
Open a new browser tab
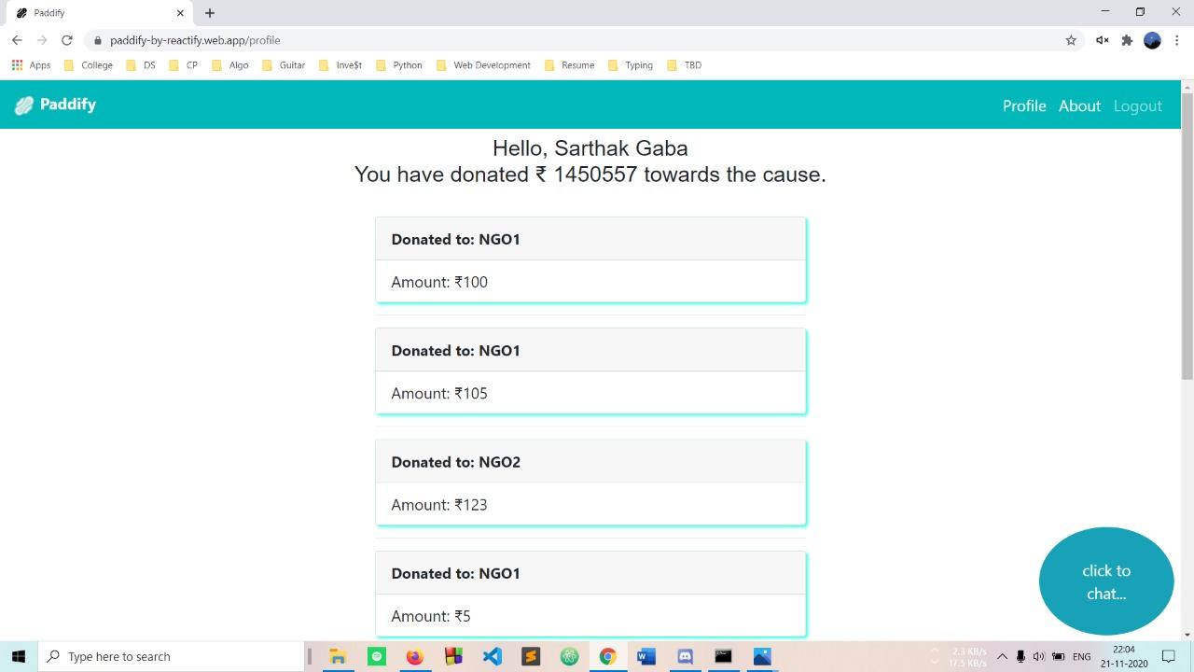tap(210, 13)
